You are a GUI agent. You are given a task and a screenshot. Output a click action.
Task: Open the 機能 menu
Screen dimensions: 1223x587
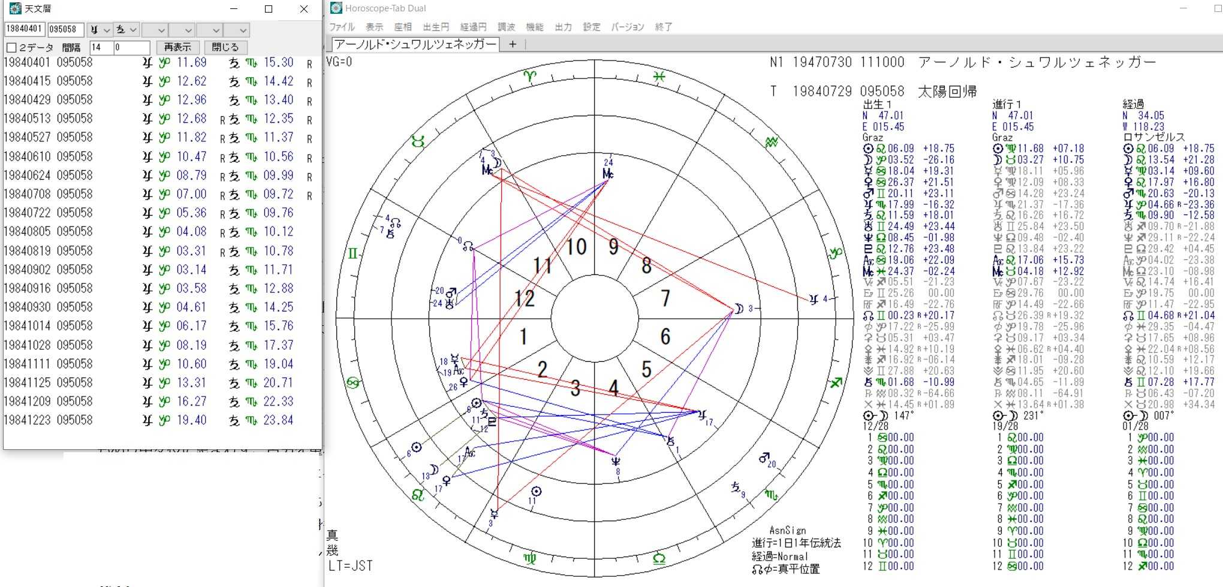pos(535,27)
